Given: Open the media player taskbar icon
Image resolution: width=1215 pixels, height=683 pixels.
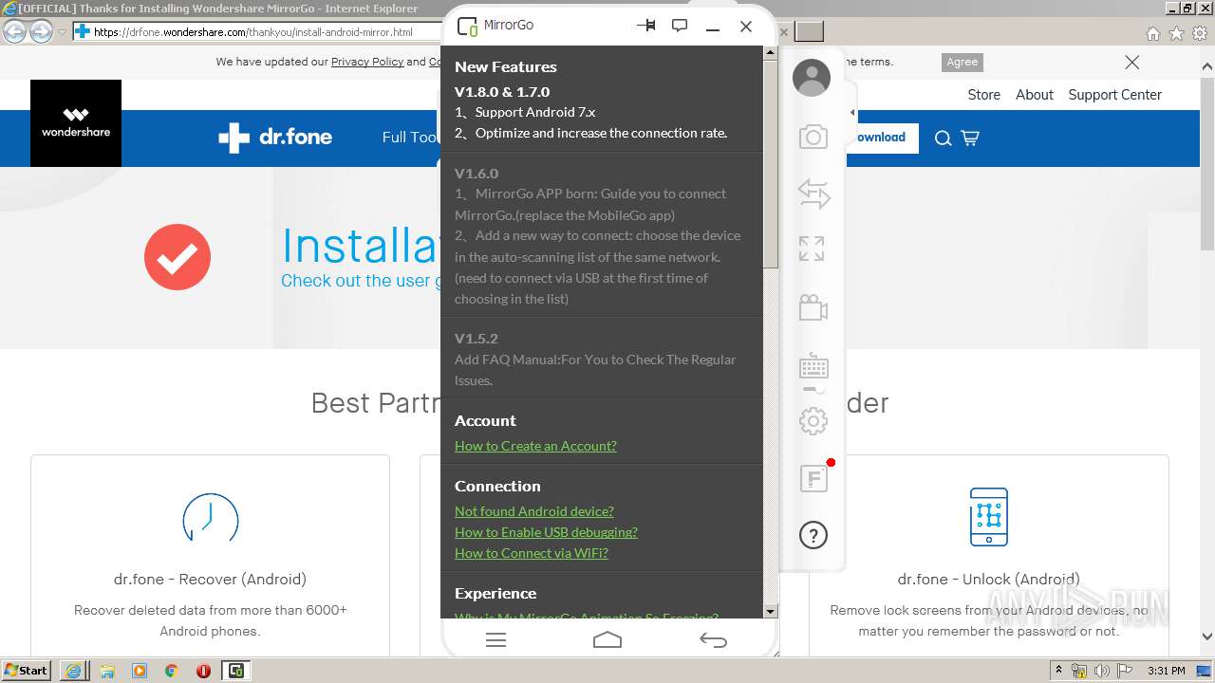Looking at the screenshot, I should 140,671.
